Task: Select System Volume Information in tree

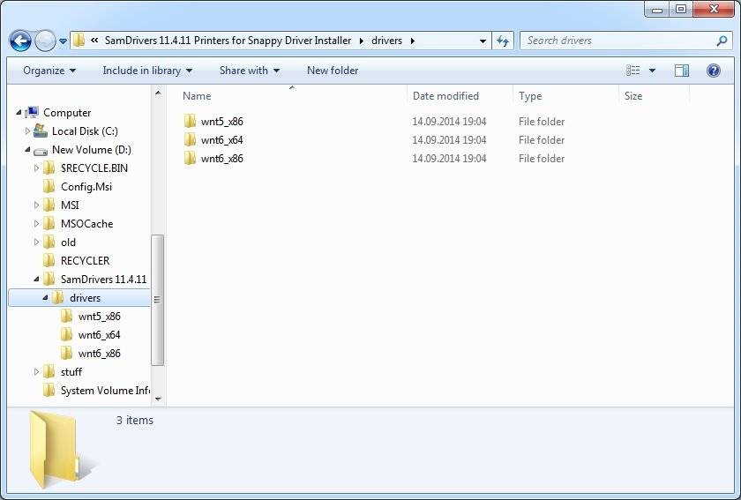Action: (x=105, y=391)
